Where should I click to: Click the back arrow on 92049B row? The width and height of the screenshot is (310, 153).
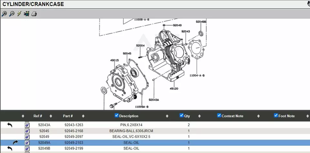[x=10, y=148]
